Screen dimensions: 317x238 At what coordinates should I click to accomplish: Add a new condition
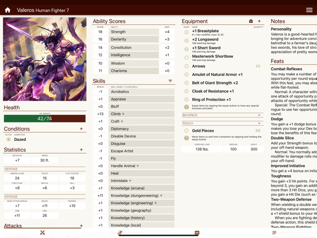tap(82, 129)
